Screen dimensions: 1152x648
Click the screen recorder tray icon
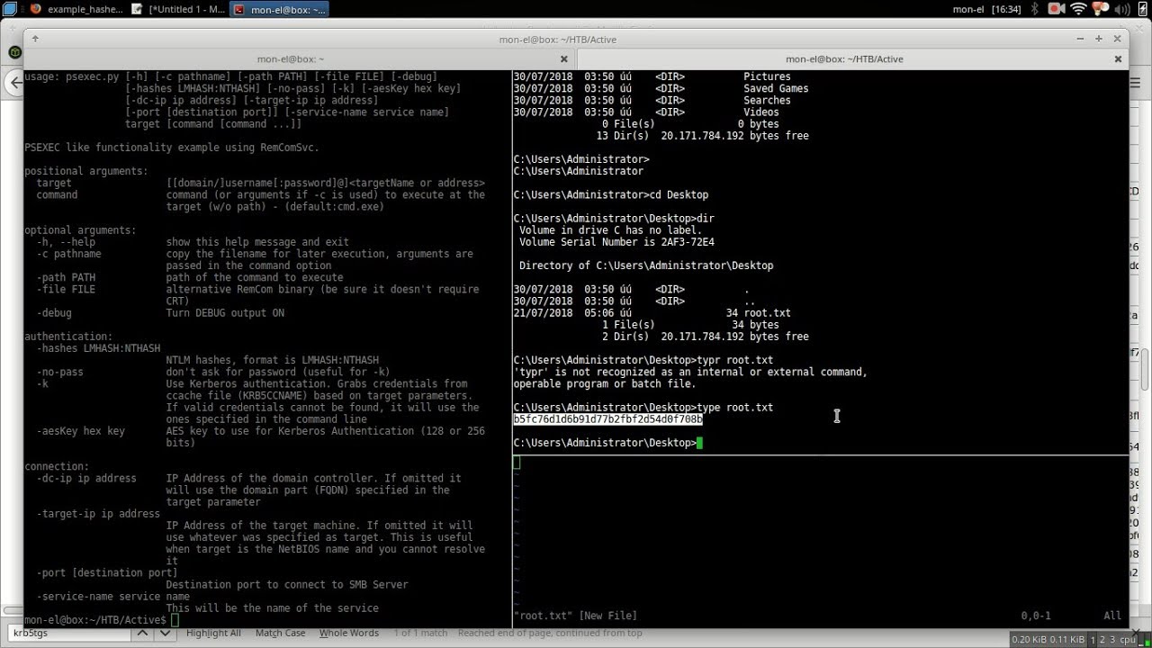(1057, 9)
